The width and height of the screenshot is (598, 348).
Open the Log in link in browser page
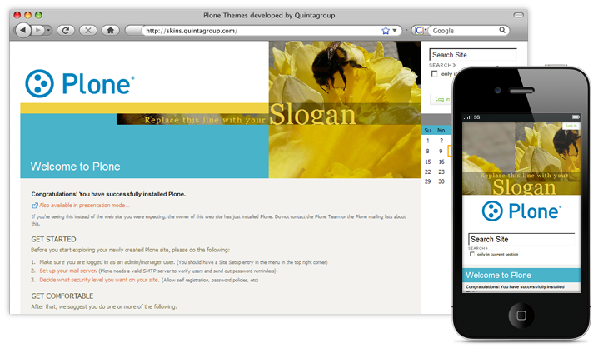tap(442, 99)
